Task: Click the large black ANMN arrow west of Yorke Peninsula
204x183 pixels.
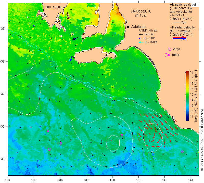Action: (75, 39)
